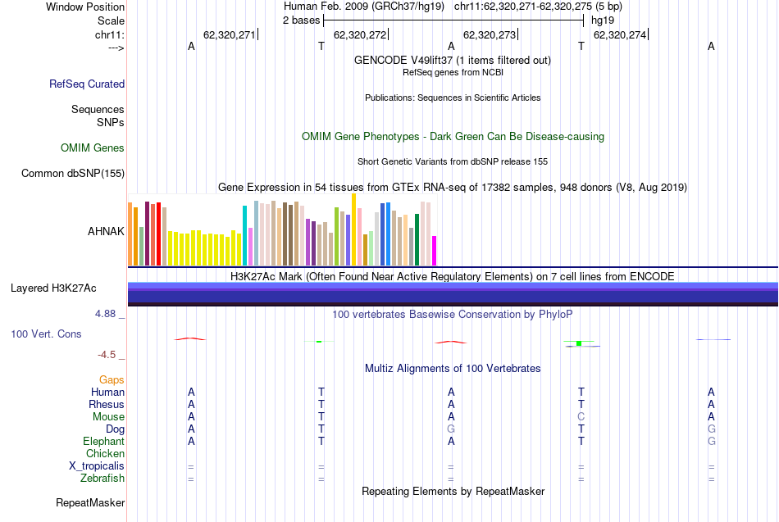This screenshot has height=522, width=779.
Task: Click the Window Position label
Action: pyautogui.click(x=85, y=7)
